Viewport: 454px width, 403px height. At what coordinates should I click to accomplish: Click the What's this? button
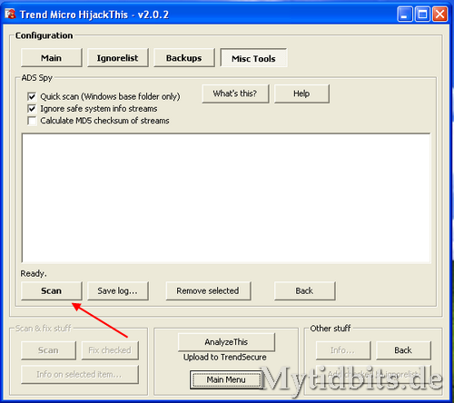[235, 93]
